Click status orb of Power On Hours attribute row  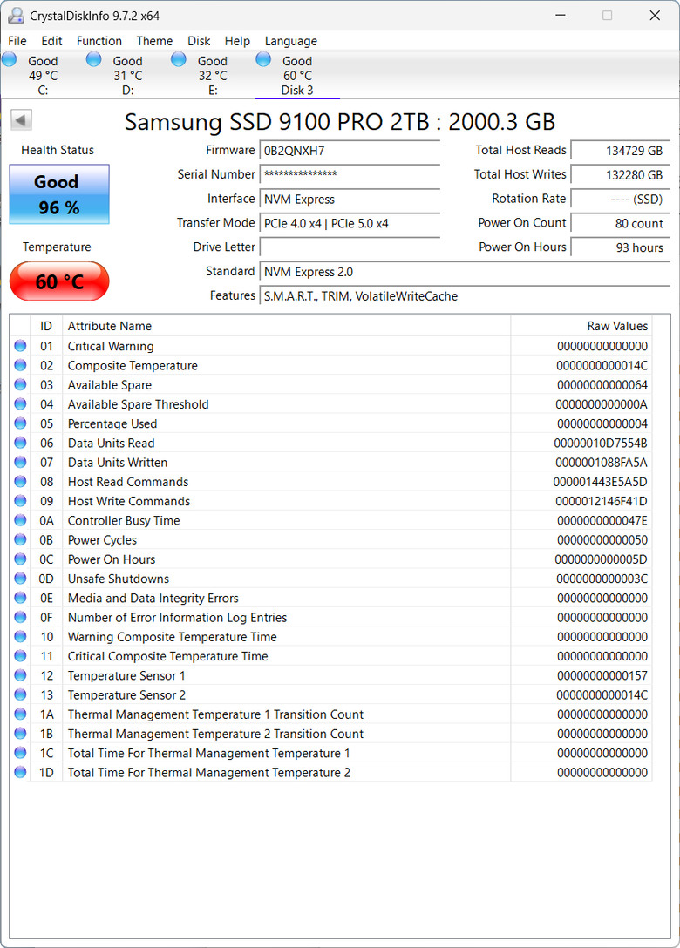(21, 559)
